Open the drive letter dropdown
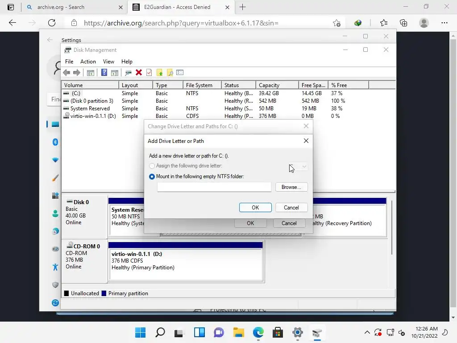 (298, 167)
